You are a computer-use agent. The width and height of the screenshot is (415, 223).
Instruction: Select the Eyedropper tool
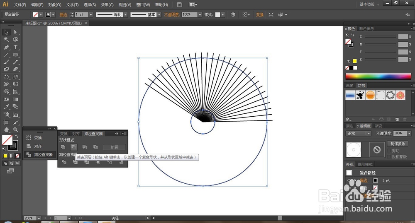(x=6, y=107)
